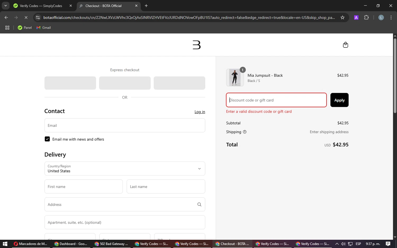397x248 pixels.
Task: Click the invalid discount code error message
Action: point(259,112)
